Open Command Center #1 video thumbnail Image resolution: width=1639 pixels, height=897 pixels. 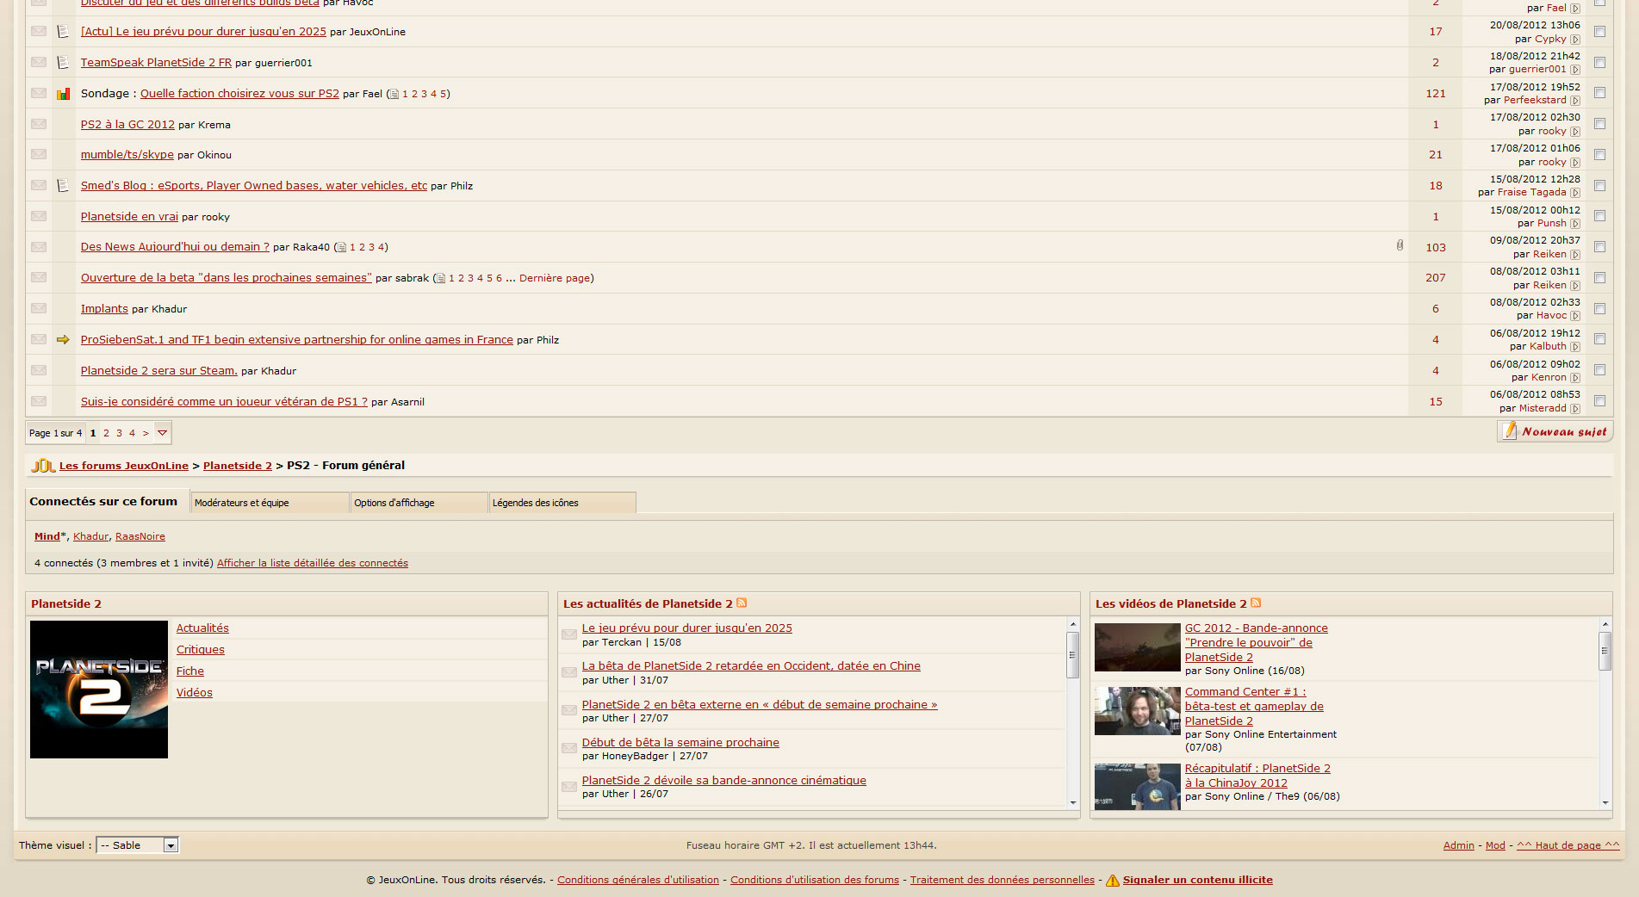pyautogui.click(x=1137, y=711)
